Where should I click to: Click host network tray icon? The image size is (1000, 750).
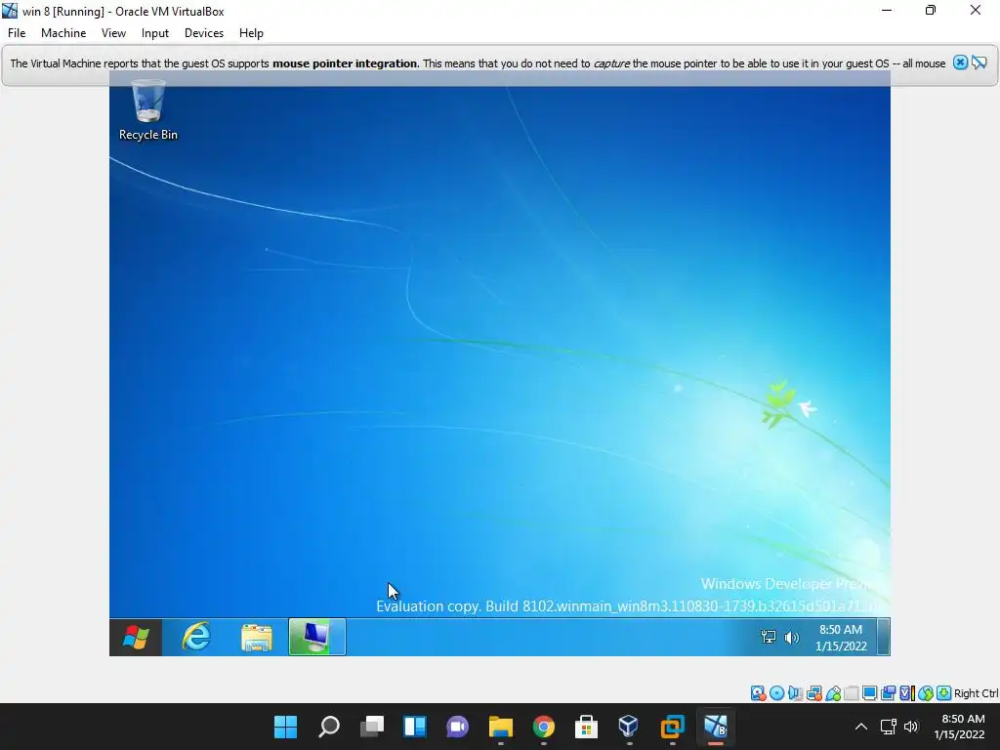(x=889, y=727)
